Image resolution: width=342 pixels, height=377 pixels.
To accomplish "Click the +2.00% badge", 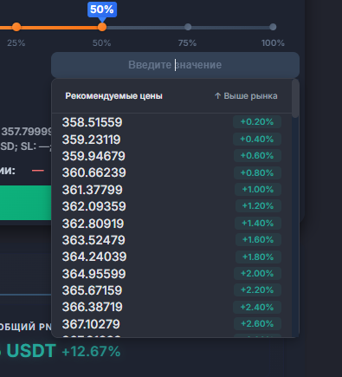I will pos(257,274).
